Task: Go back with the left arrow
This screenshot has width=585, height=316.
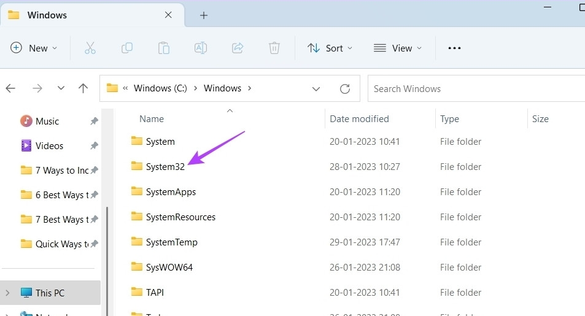Action: (x=10, y=88)
